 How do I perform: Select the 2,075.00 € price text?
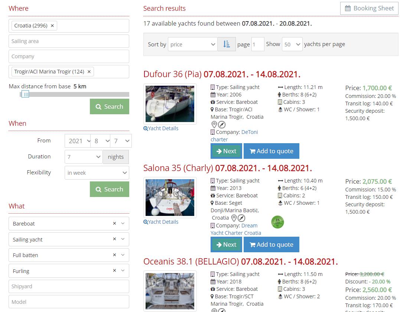[377, 182]
